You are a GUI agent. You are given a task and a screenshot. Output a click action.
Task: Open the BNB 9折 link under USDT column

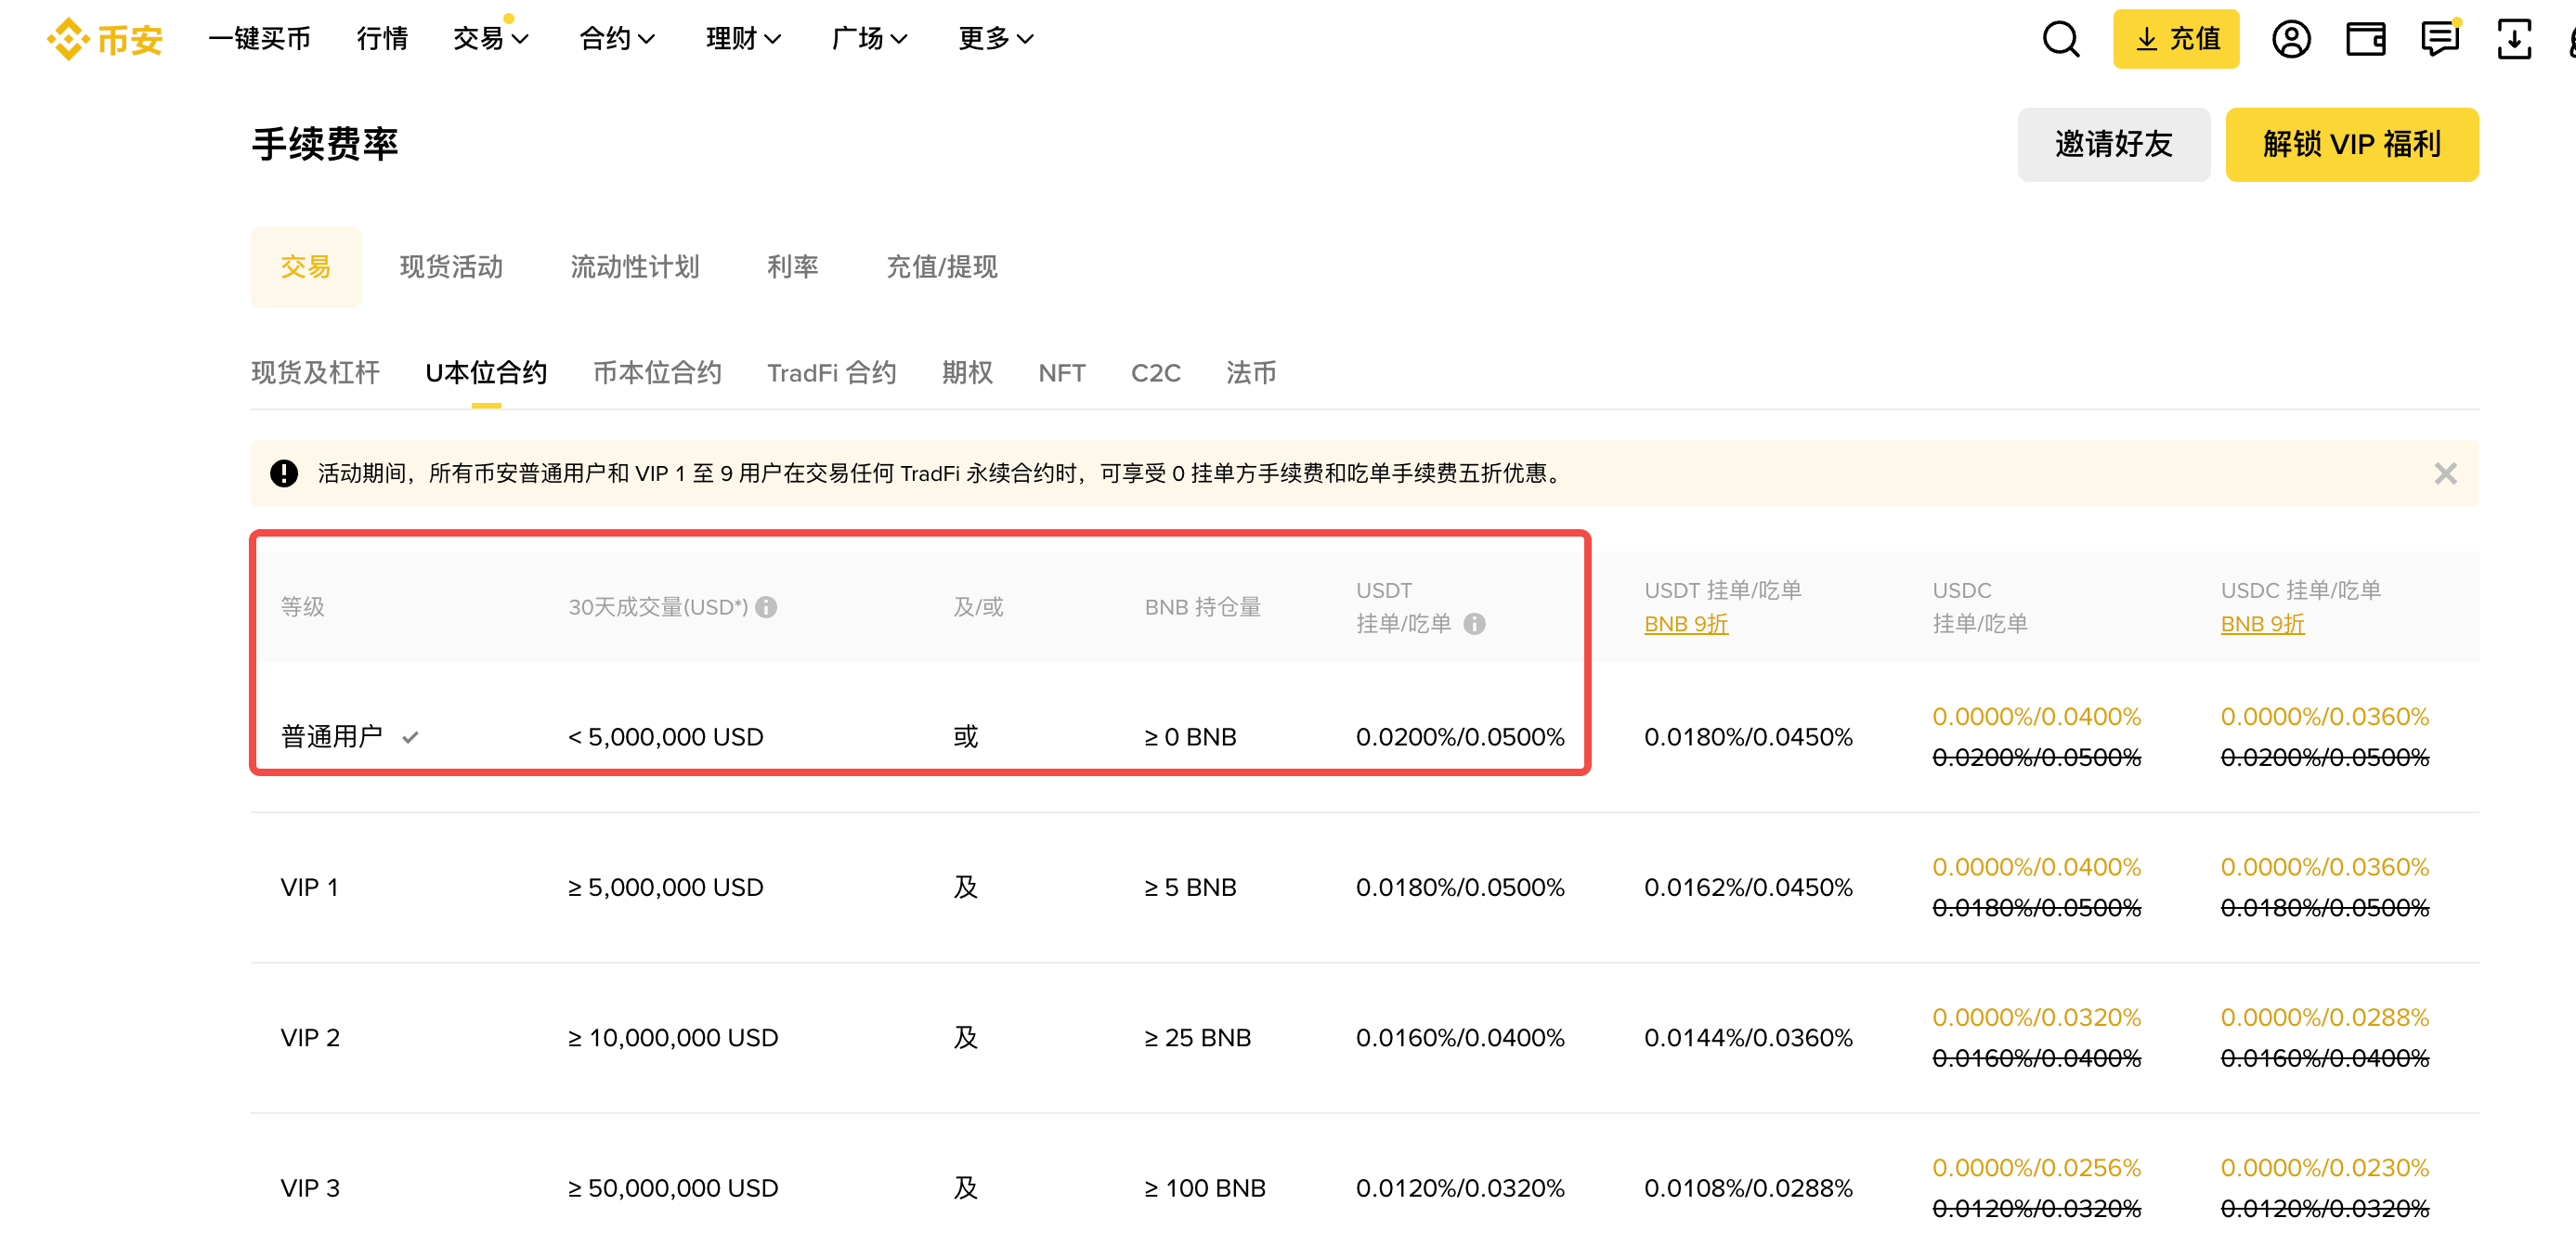pyautogui.click(x=1686, y=624)
